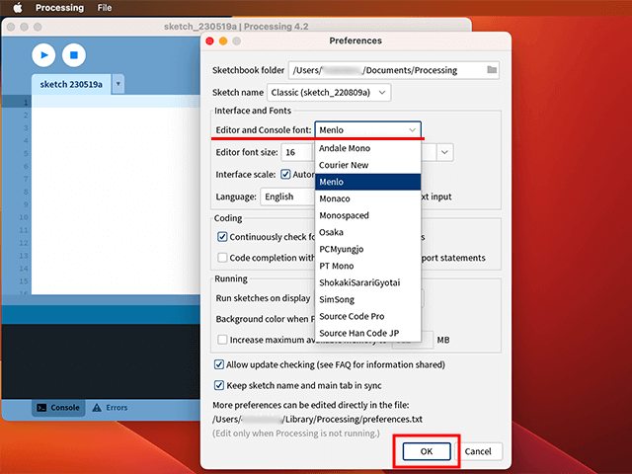Image resolution: width=632 pixels, height=474 pixels.
Task: Choose Monaco font
Action: [368, 198]
